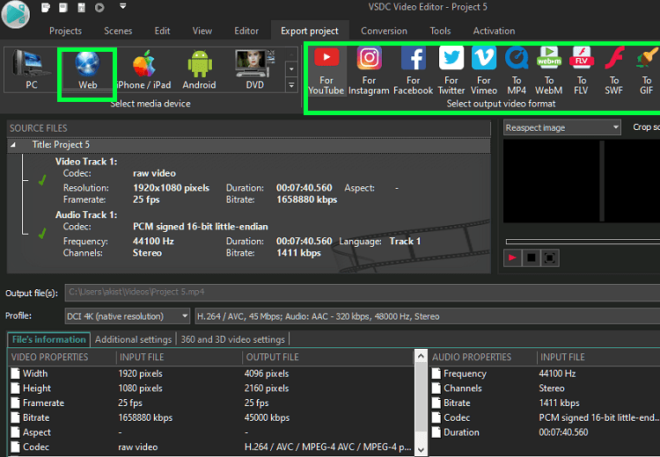Click the OUTPUT FILE column header
This screenshot has height=457, width=660.
click(x=328, y=357)
